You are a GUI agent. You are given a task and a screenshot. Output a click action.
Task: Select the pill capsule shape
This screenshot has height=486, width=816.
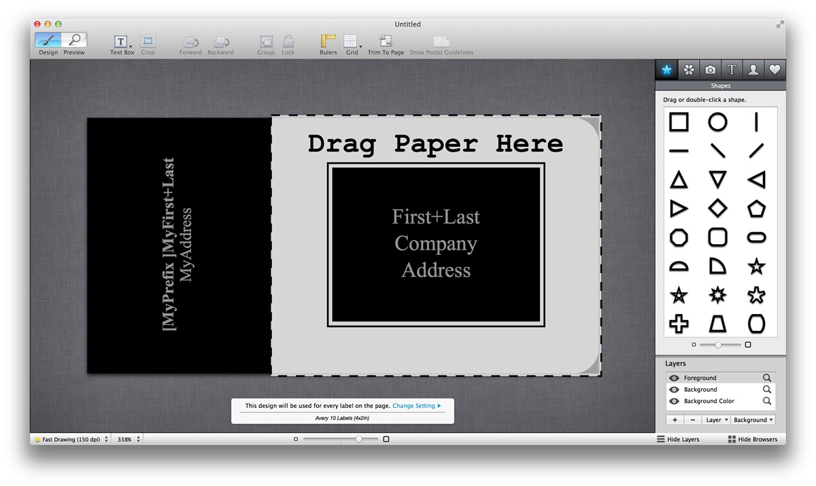coord(756,237)
